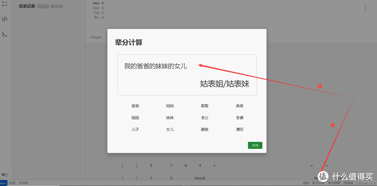Add 姐姐 to the kinship expression
Image resolution: width=377 pixels, height=186 pixels.
pyautogui.click(x=135, y=118)
